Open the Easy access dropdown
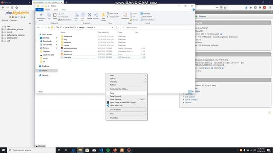273x153 pixels. pos(113,17)
